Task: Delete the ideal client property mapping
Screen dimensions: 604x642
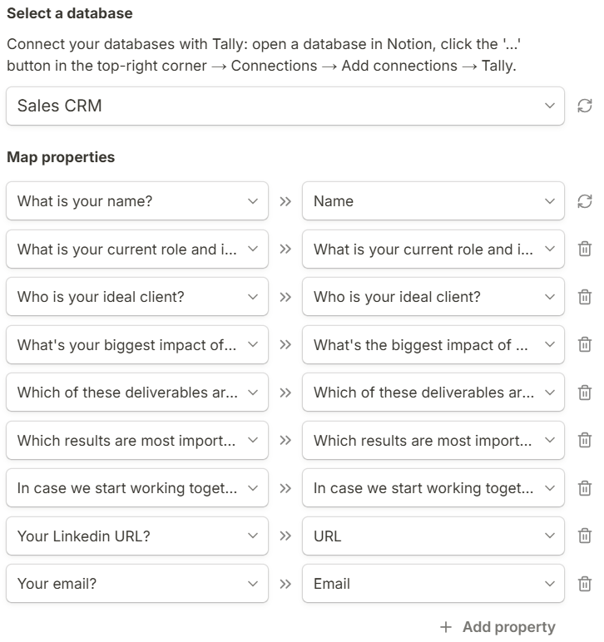Action: [x=585, y=297]
